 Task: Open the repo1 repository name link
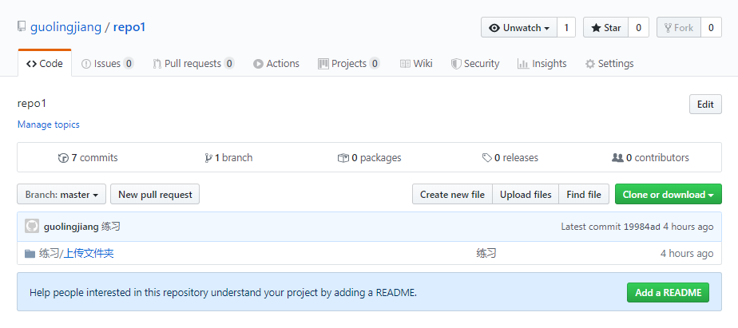(x=129, y=27)
